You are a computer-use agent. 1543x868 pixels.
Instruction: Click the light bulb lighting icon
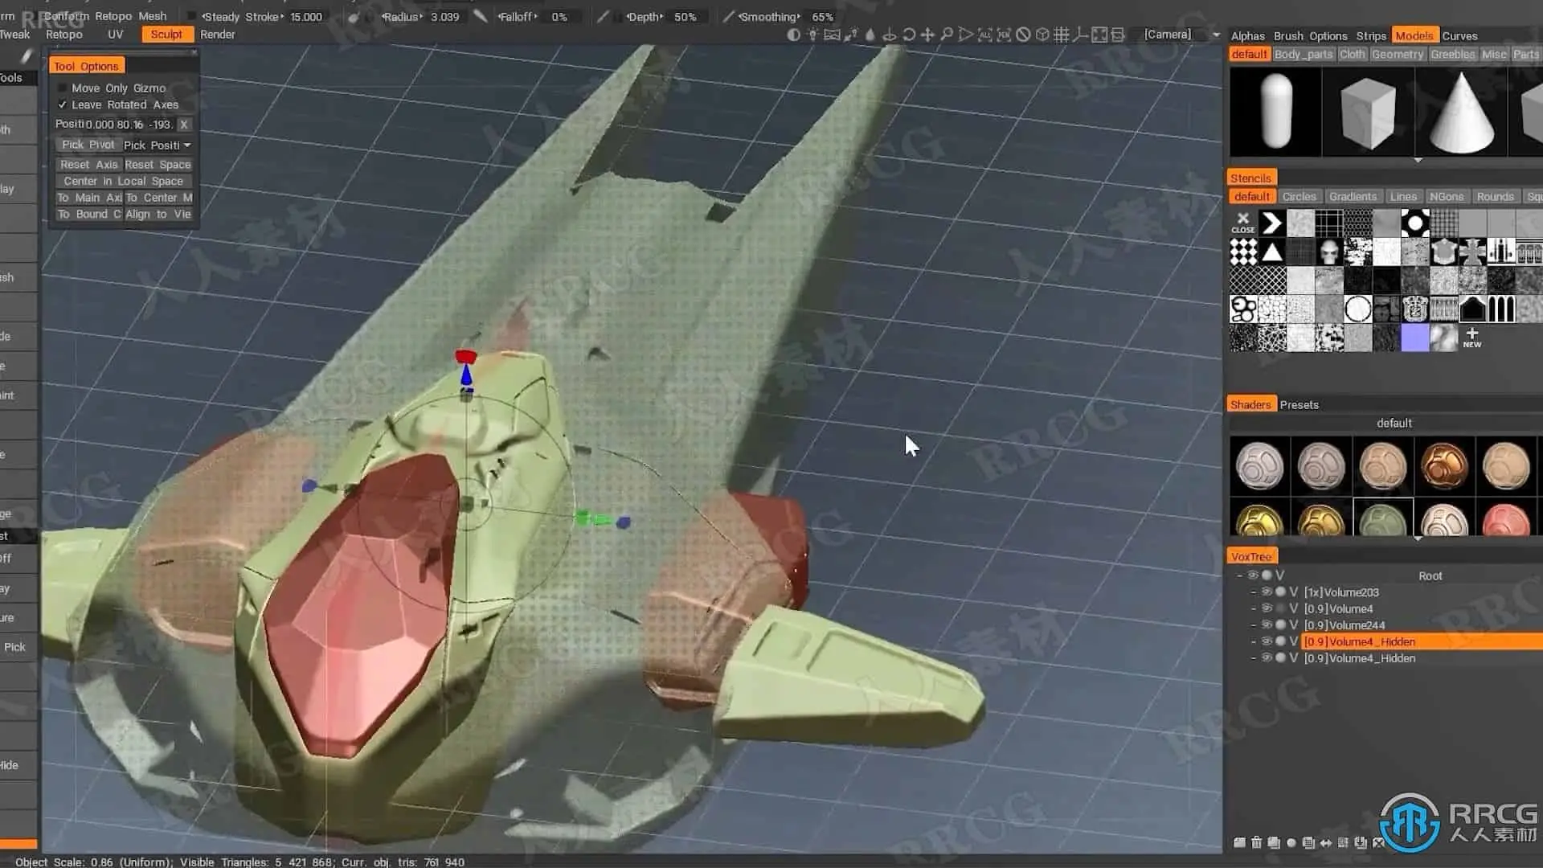[x=812, y=35]
